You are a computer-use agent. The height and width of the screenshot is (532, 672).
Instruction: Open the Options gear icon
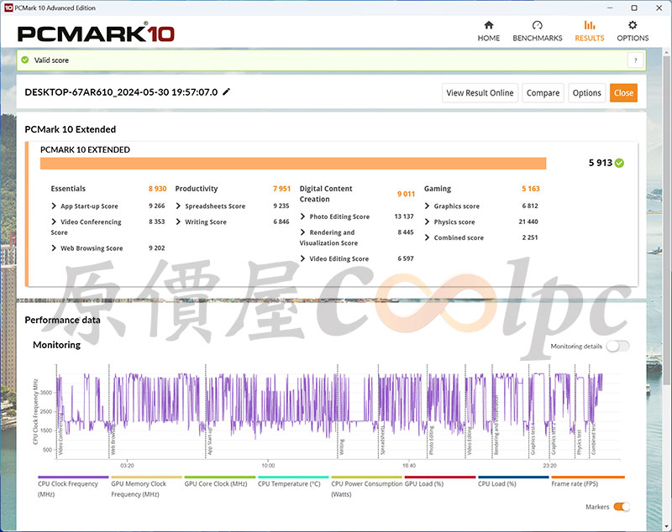pos(633,26)
